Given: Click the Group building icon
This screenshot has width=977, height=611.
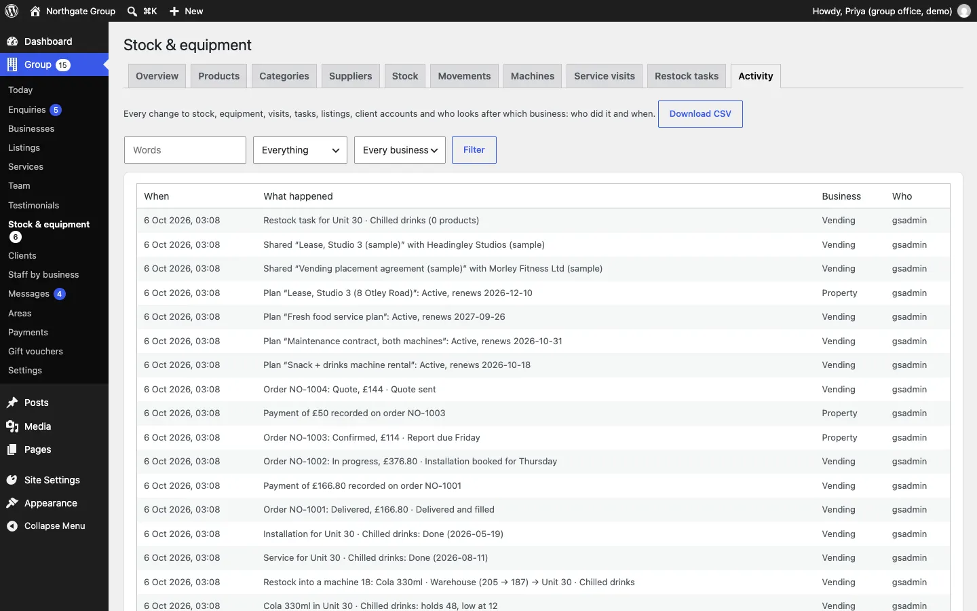Looking at the screenshot, I should pos(12,64).
